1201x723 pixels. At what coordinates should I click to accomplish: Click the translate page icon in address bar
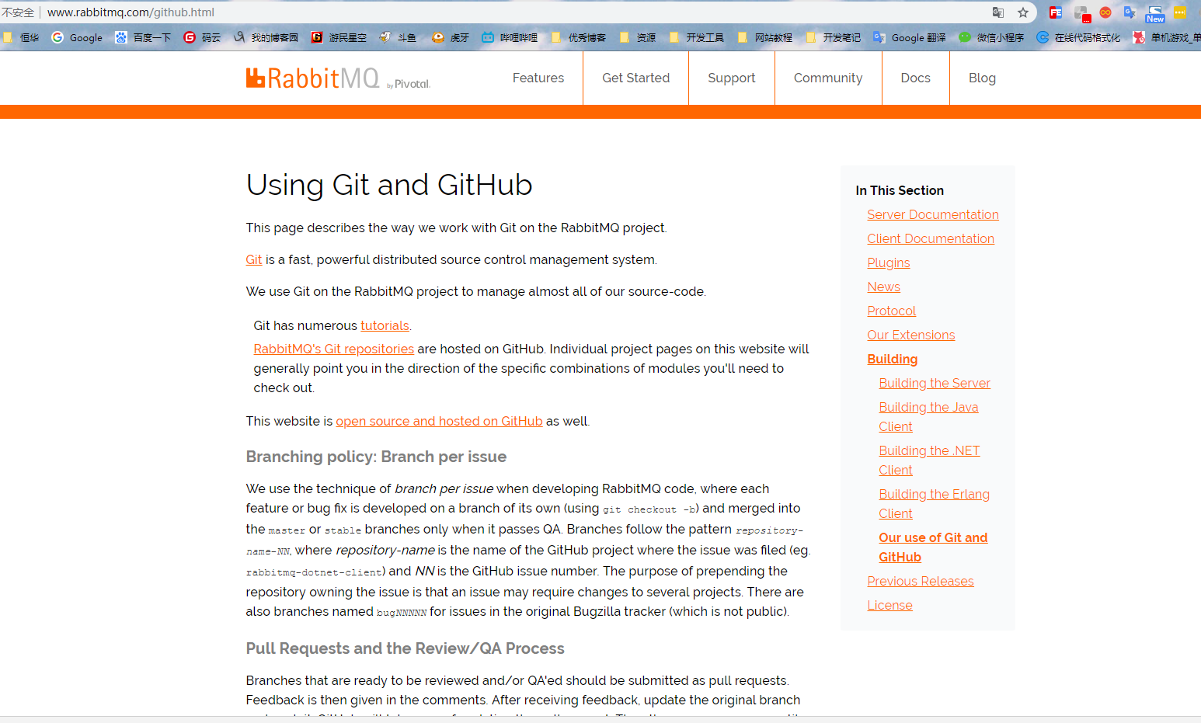[x=998, y=12]
